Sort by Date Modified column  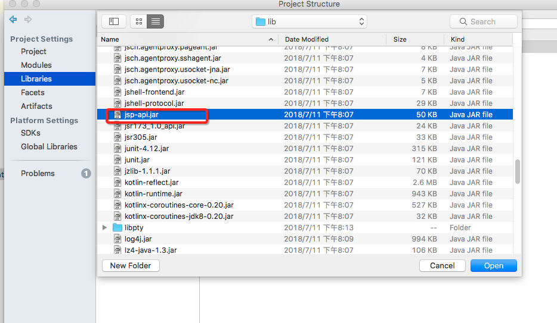point(332,39)
